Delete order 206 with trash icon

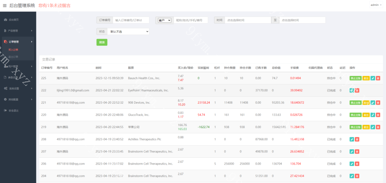pos(357,163)
